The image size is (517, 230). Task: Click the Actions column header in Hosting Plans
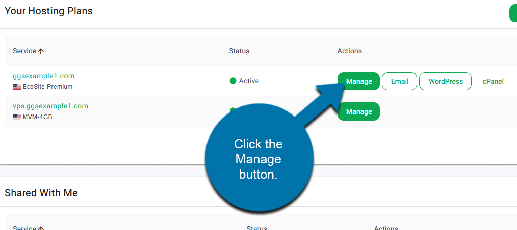[x=349, y=51]
